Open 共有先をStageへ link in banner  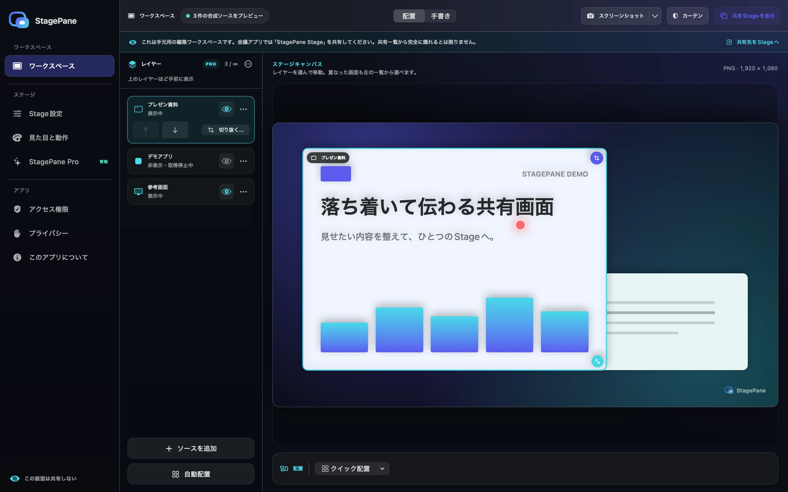[753, 42]
